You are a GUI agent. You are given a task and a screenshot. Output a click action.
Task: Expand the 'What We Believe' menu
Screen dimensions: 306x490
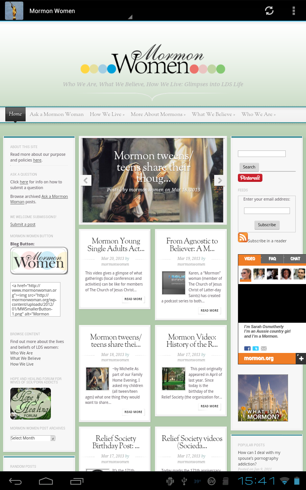click(213, 114)
